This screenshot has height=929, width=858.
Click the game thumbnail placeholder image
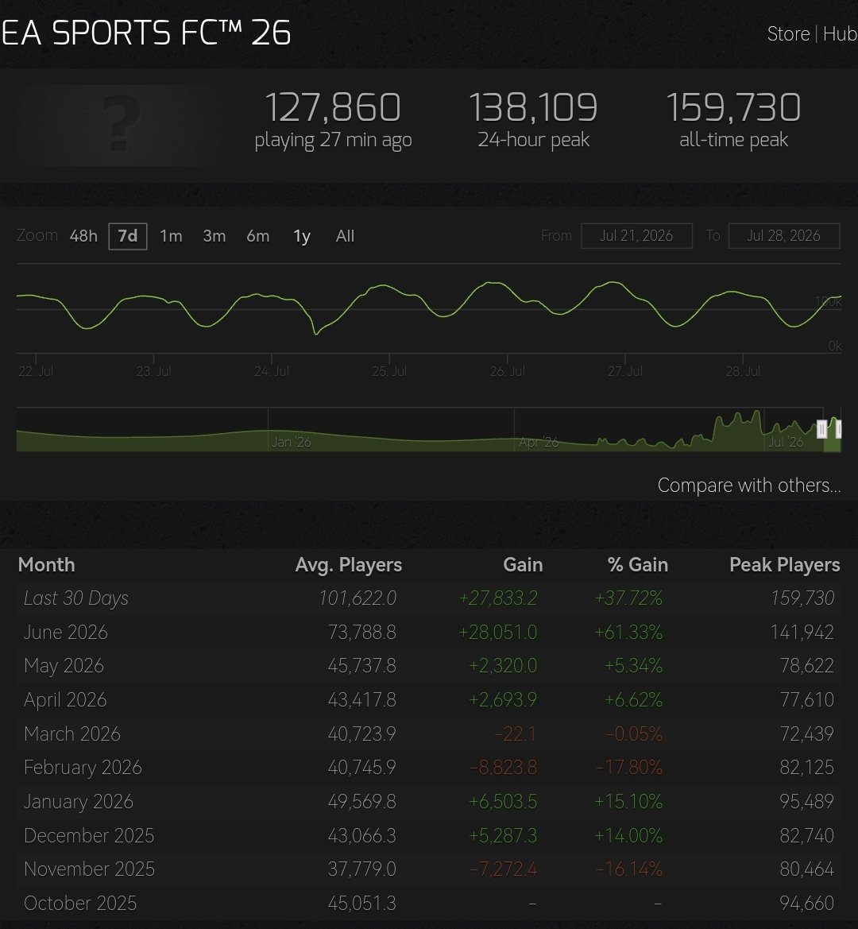pyautogui.click(x=120, y=125)
